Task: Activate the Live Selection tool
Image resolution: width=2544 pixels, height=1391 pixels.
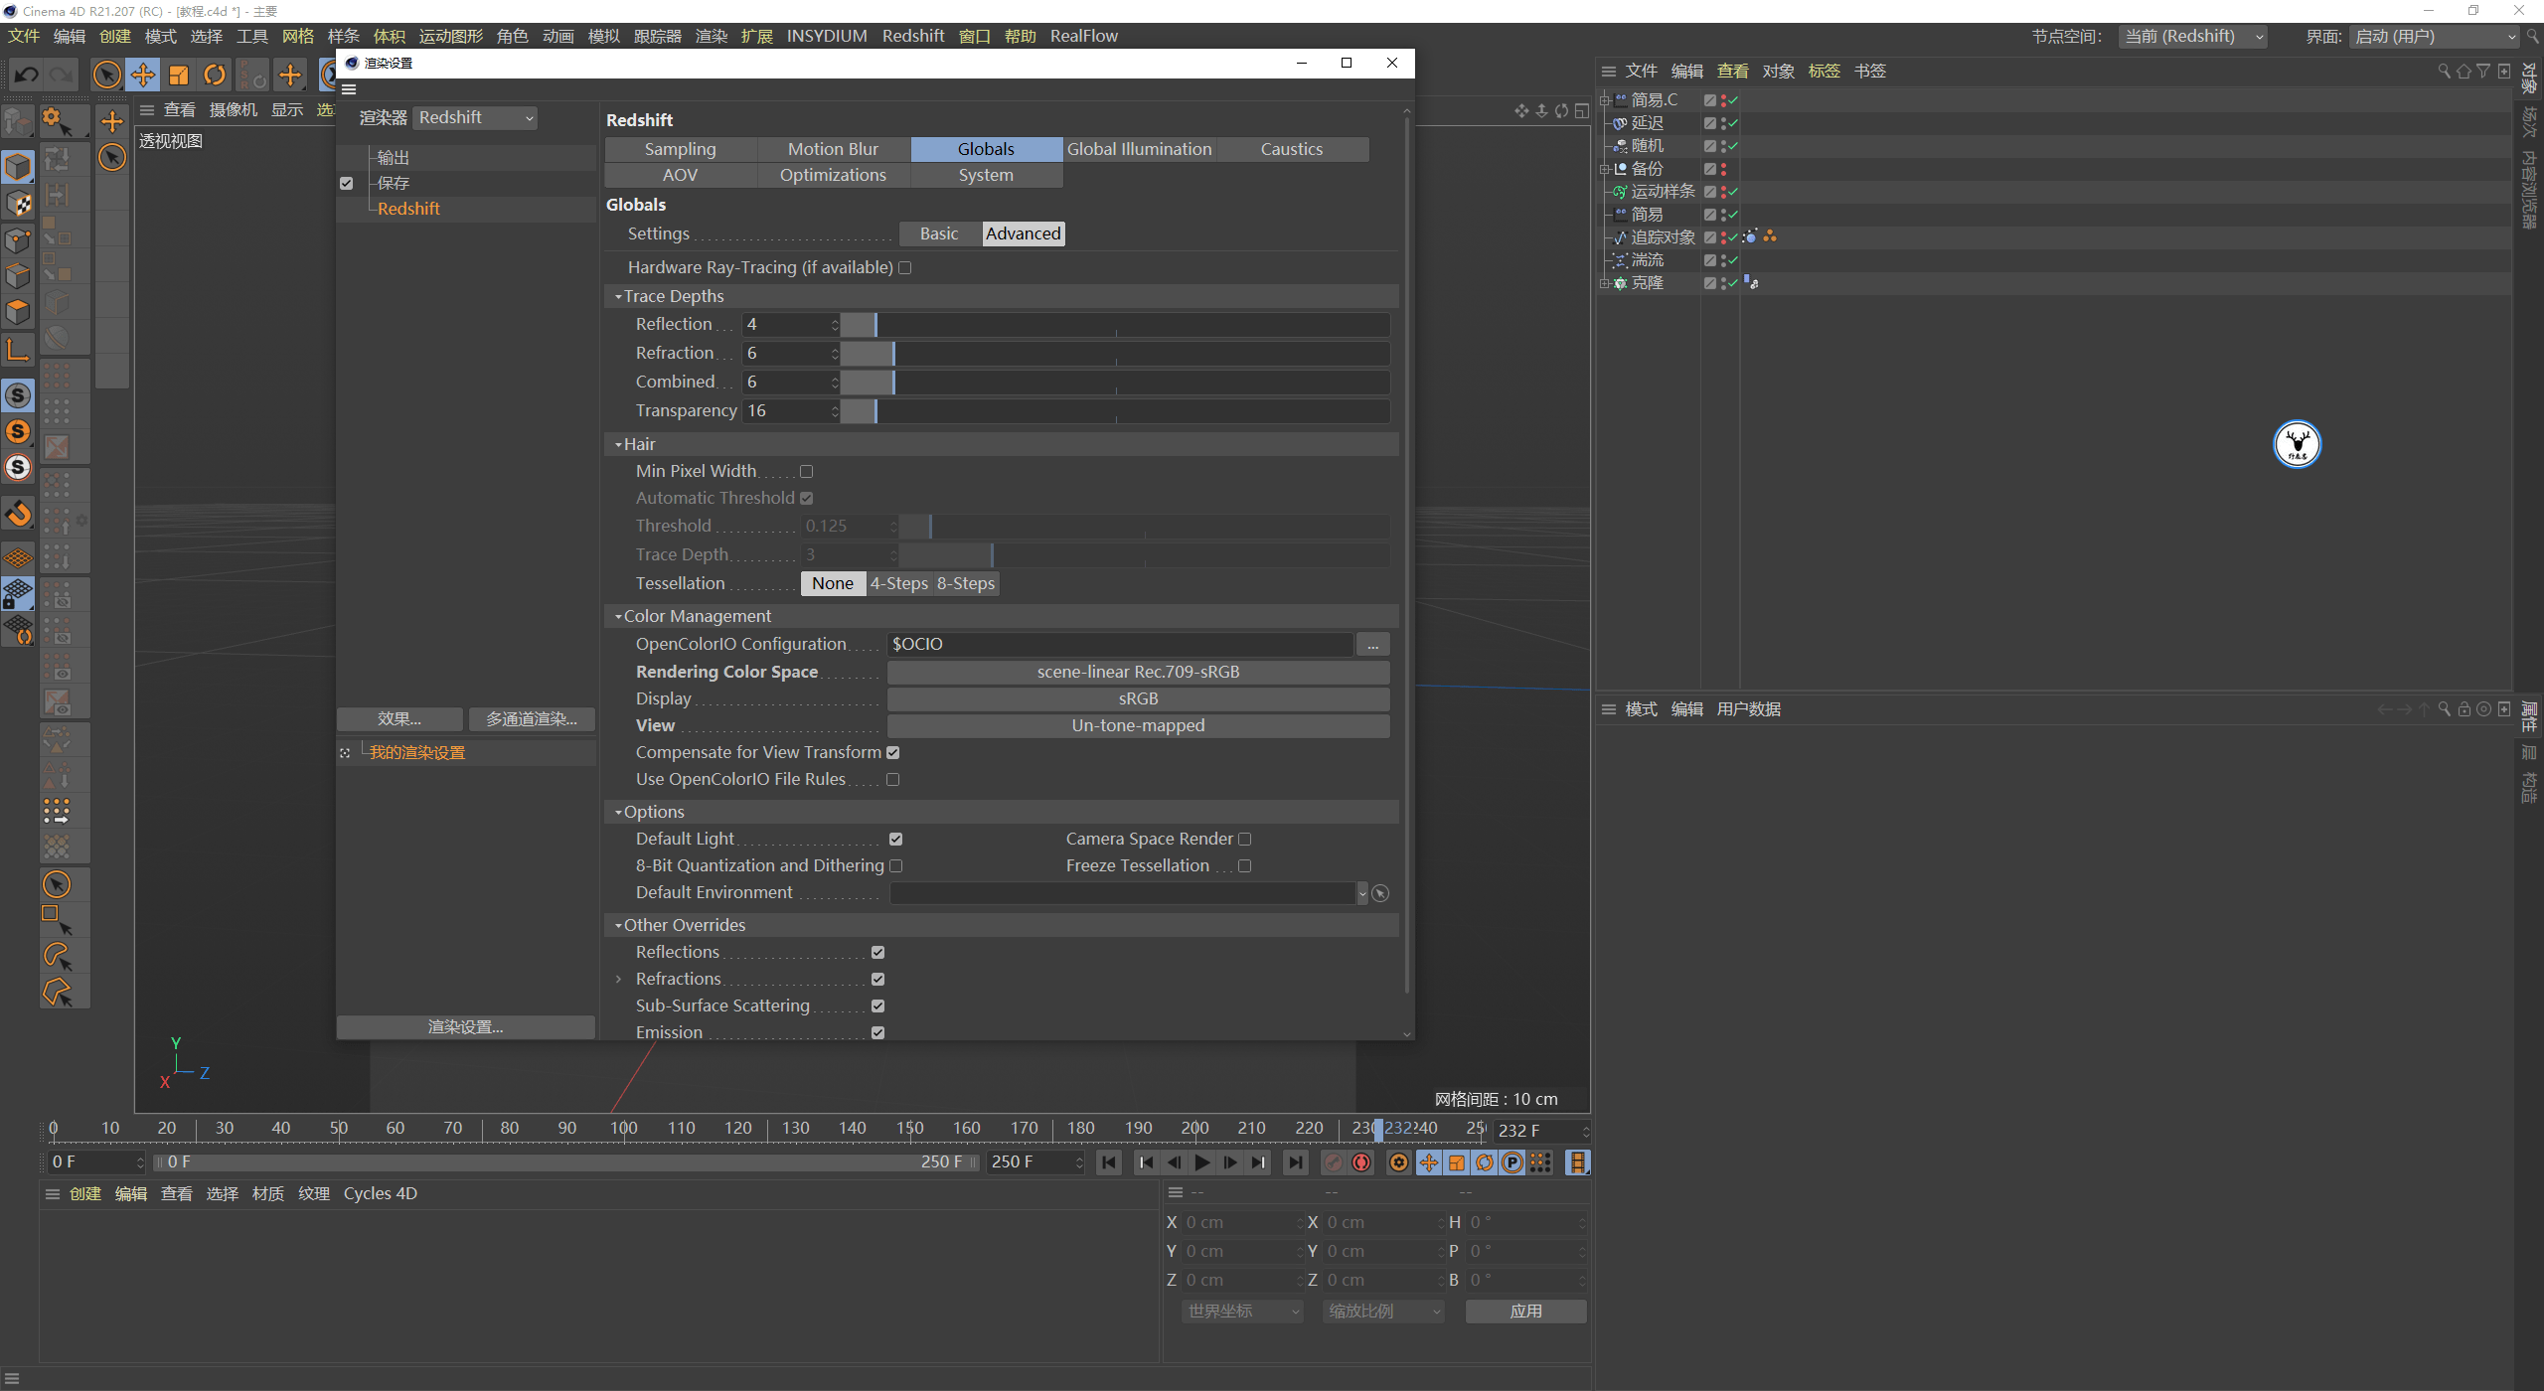Action: pos(106,75)
